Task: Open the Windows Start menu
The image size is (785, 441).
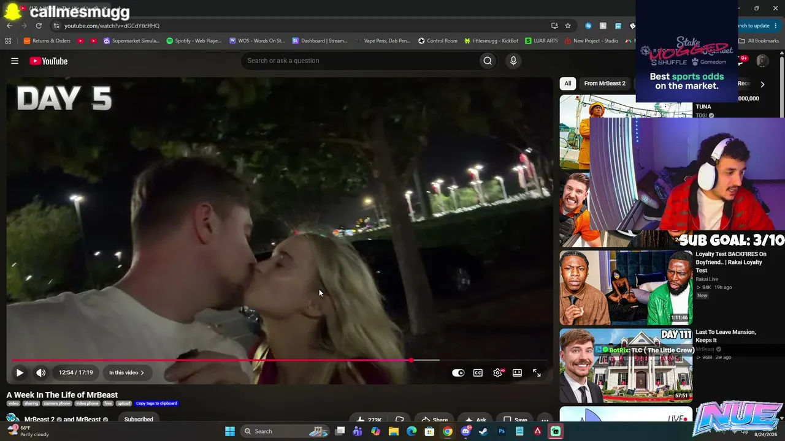Action: (x=230, y=431)
